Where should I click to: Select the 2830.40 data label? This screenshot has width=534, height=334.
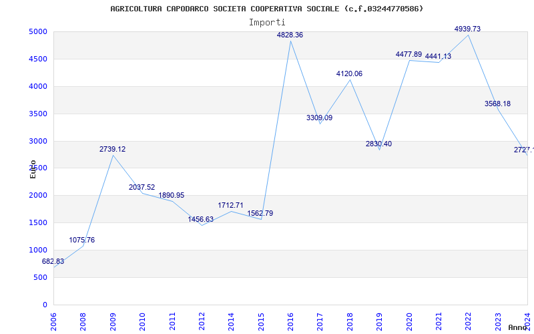378,144
